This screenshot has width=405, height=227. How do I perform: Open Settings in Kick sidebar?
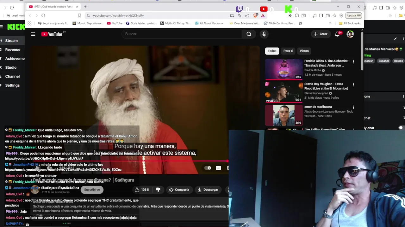tap(12, 85)
